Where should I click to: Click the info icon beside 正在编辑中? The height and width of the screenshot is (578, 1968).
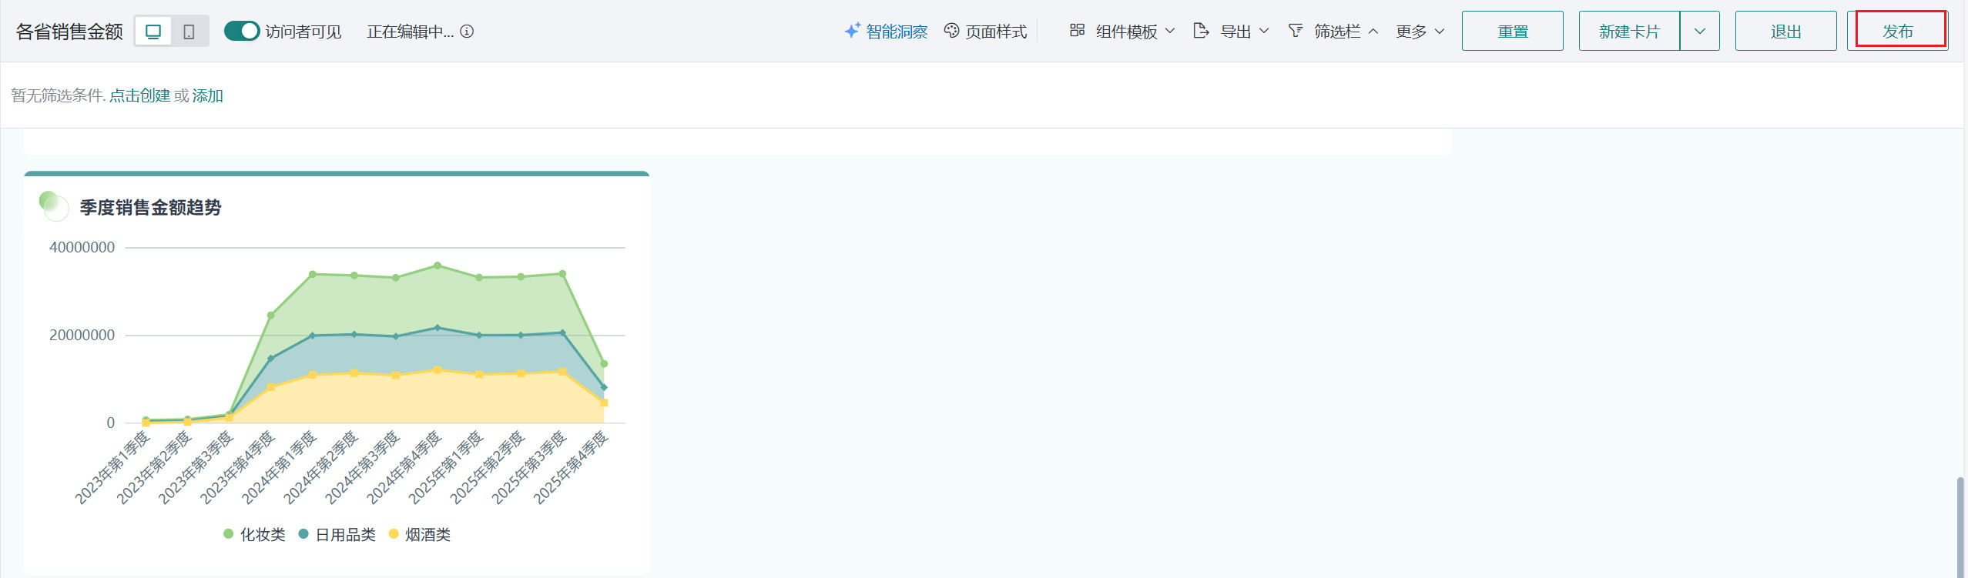467,32
